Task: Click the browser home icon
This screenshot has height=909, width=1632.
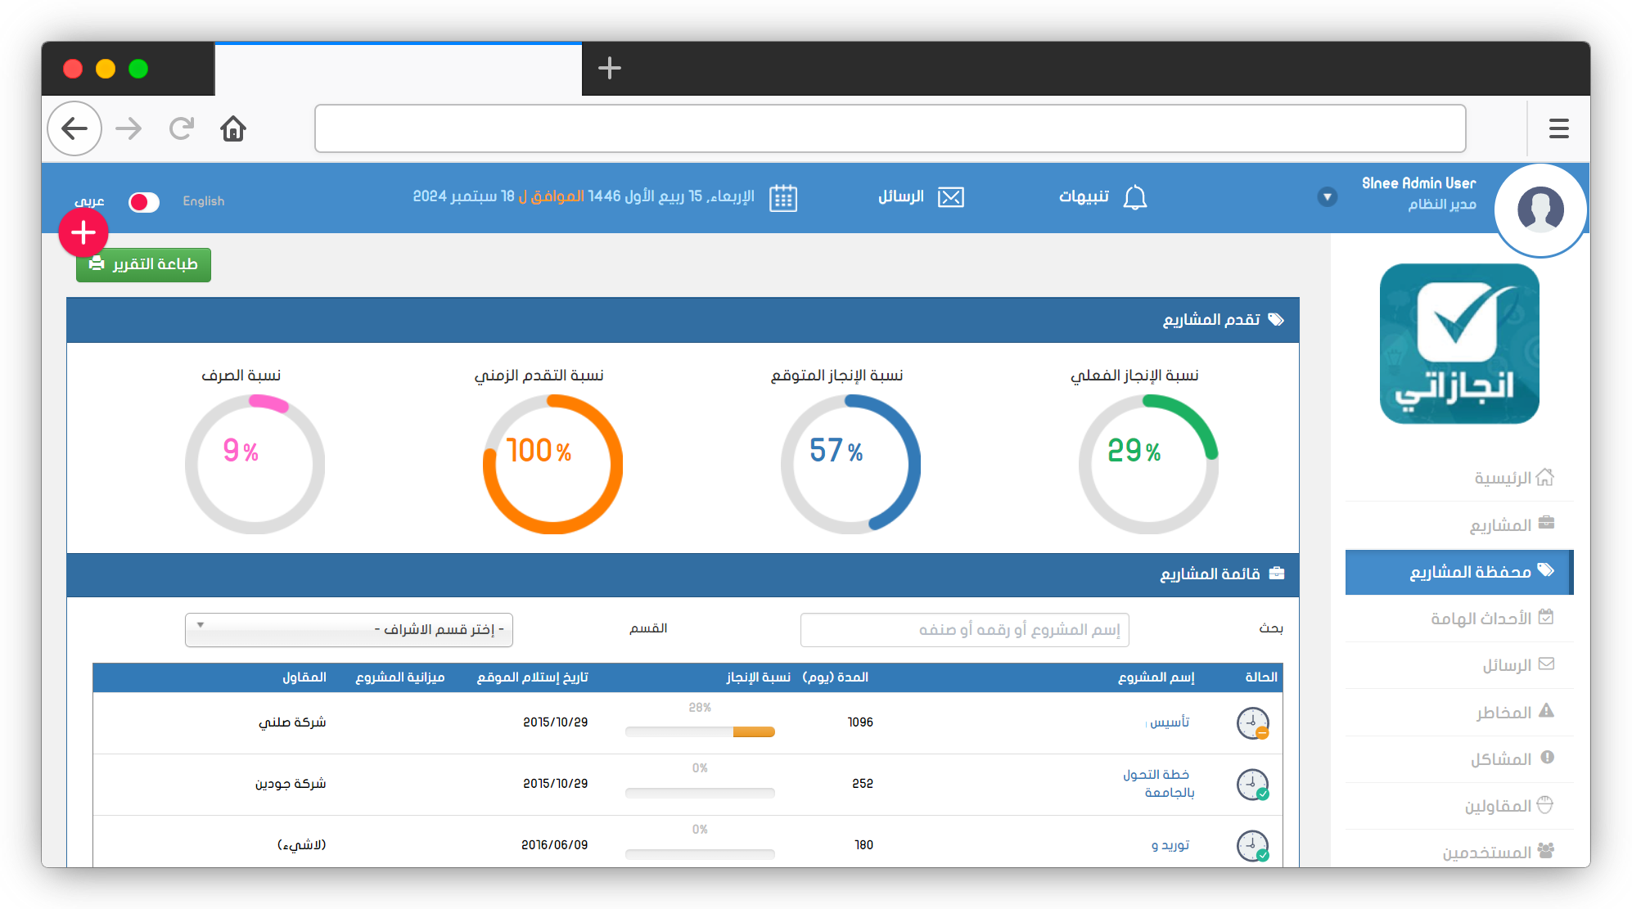Action: pos(233,129)
